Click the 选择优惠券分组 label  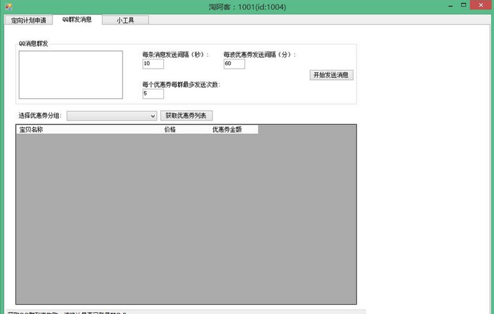click(40, 116)
